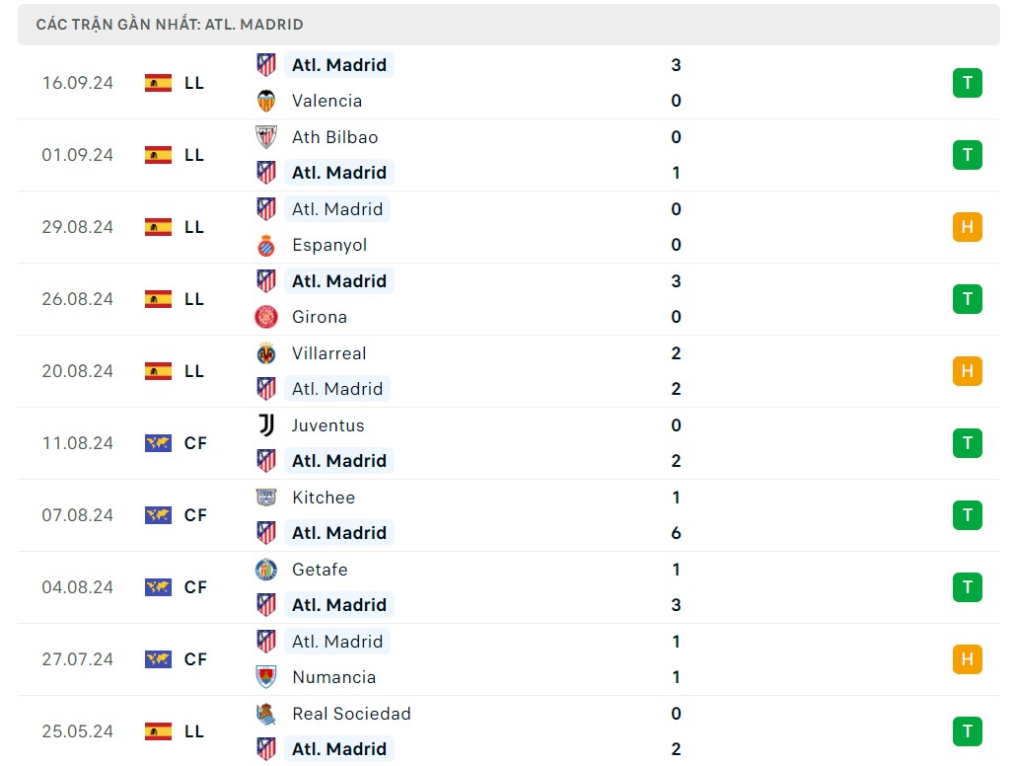Toggle the H result marker for Villarreal match
1013x766 pixels.
(967, 371)
